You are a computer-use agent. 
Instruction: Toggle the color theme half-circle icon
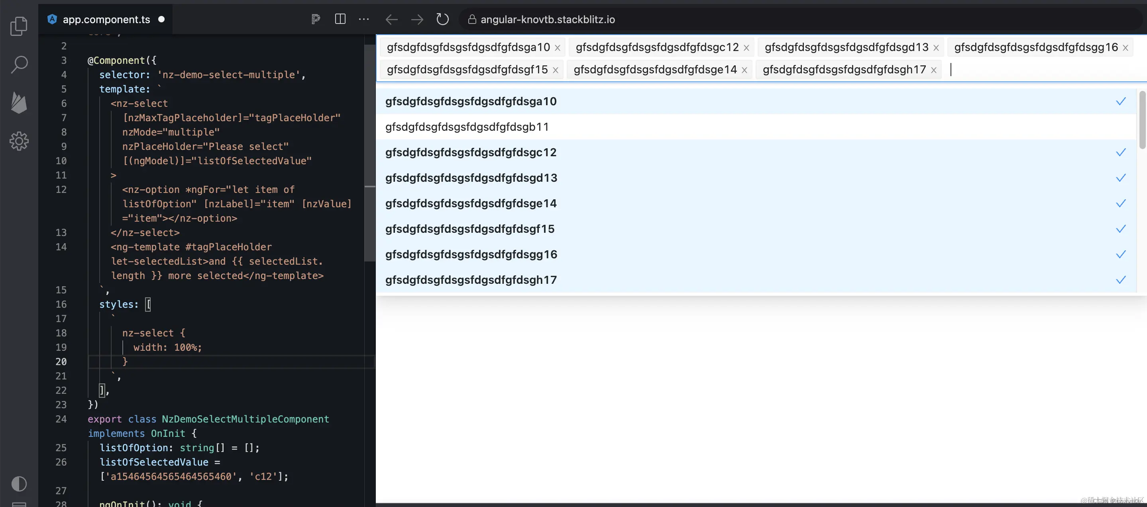point(19,483)
